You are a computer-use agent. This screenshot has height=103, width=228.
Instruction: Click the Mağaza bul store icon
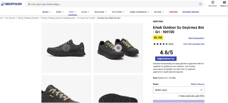[x=224, y=4]
